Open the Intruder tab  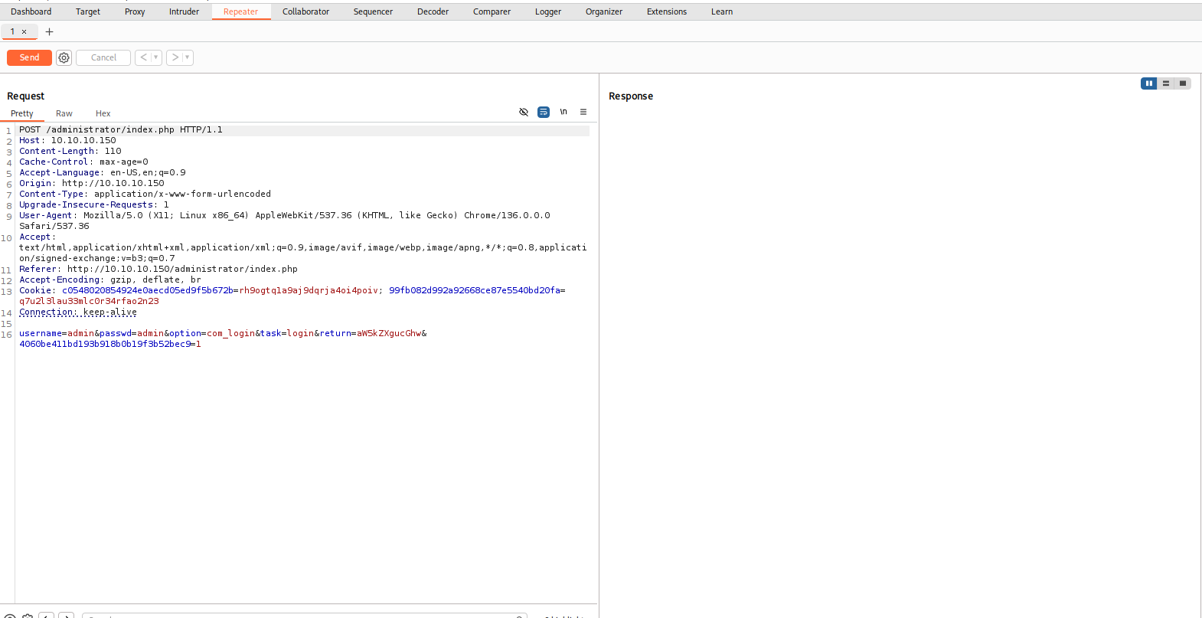pyautogui.click(x=184, y=11)
